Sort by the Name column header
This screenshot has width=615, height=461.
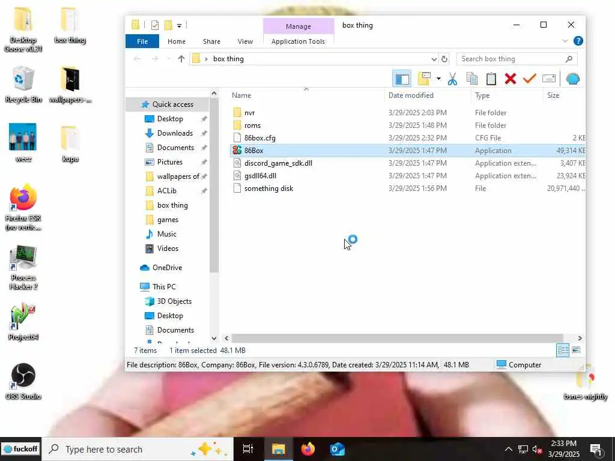pyautogui.click(x=241, y=95)
